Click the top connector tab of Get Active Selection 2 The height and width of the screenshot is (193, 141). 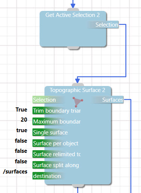pos(73,9)
